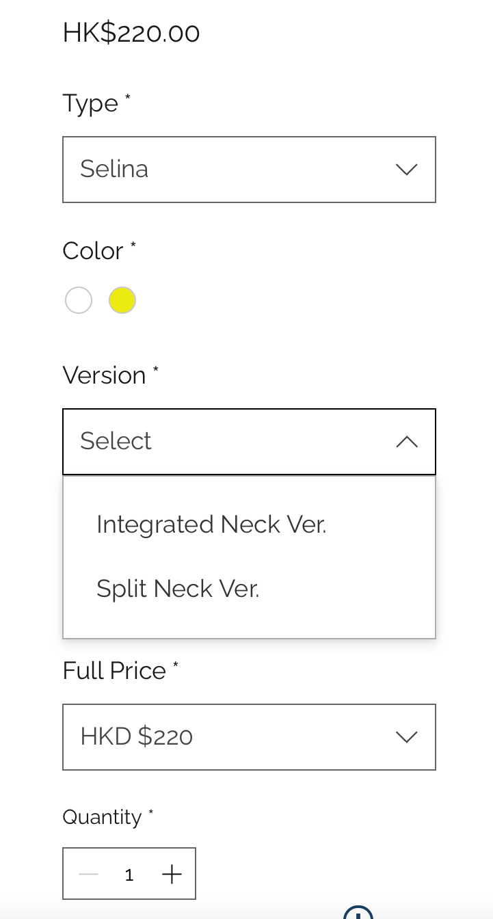
Task: Click the down chevron in Full Price field
Action: pyautogui.click(x=407, y=737)
